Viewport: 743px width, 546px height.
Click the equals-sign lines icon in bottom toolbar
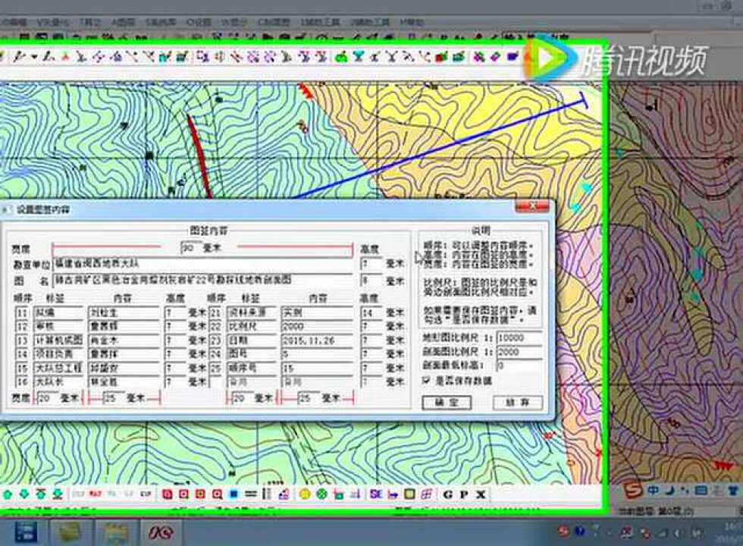click(250, 494)
